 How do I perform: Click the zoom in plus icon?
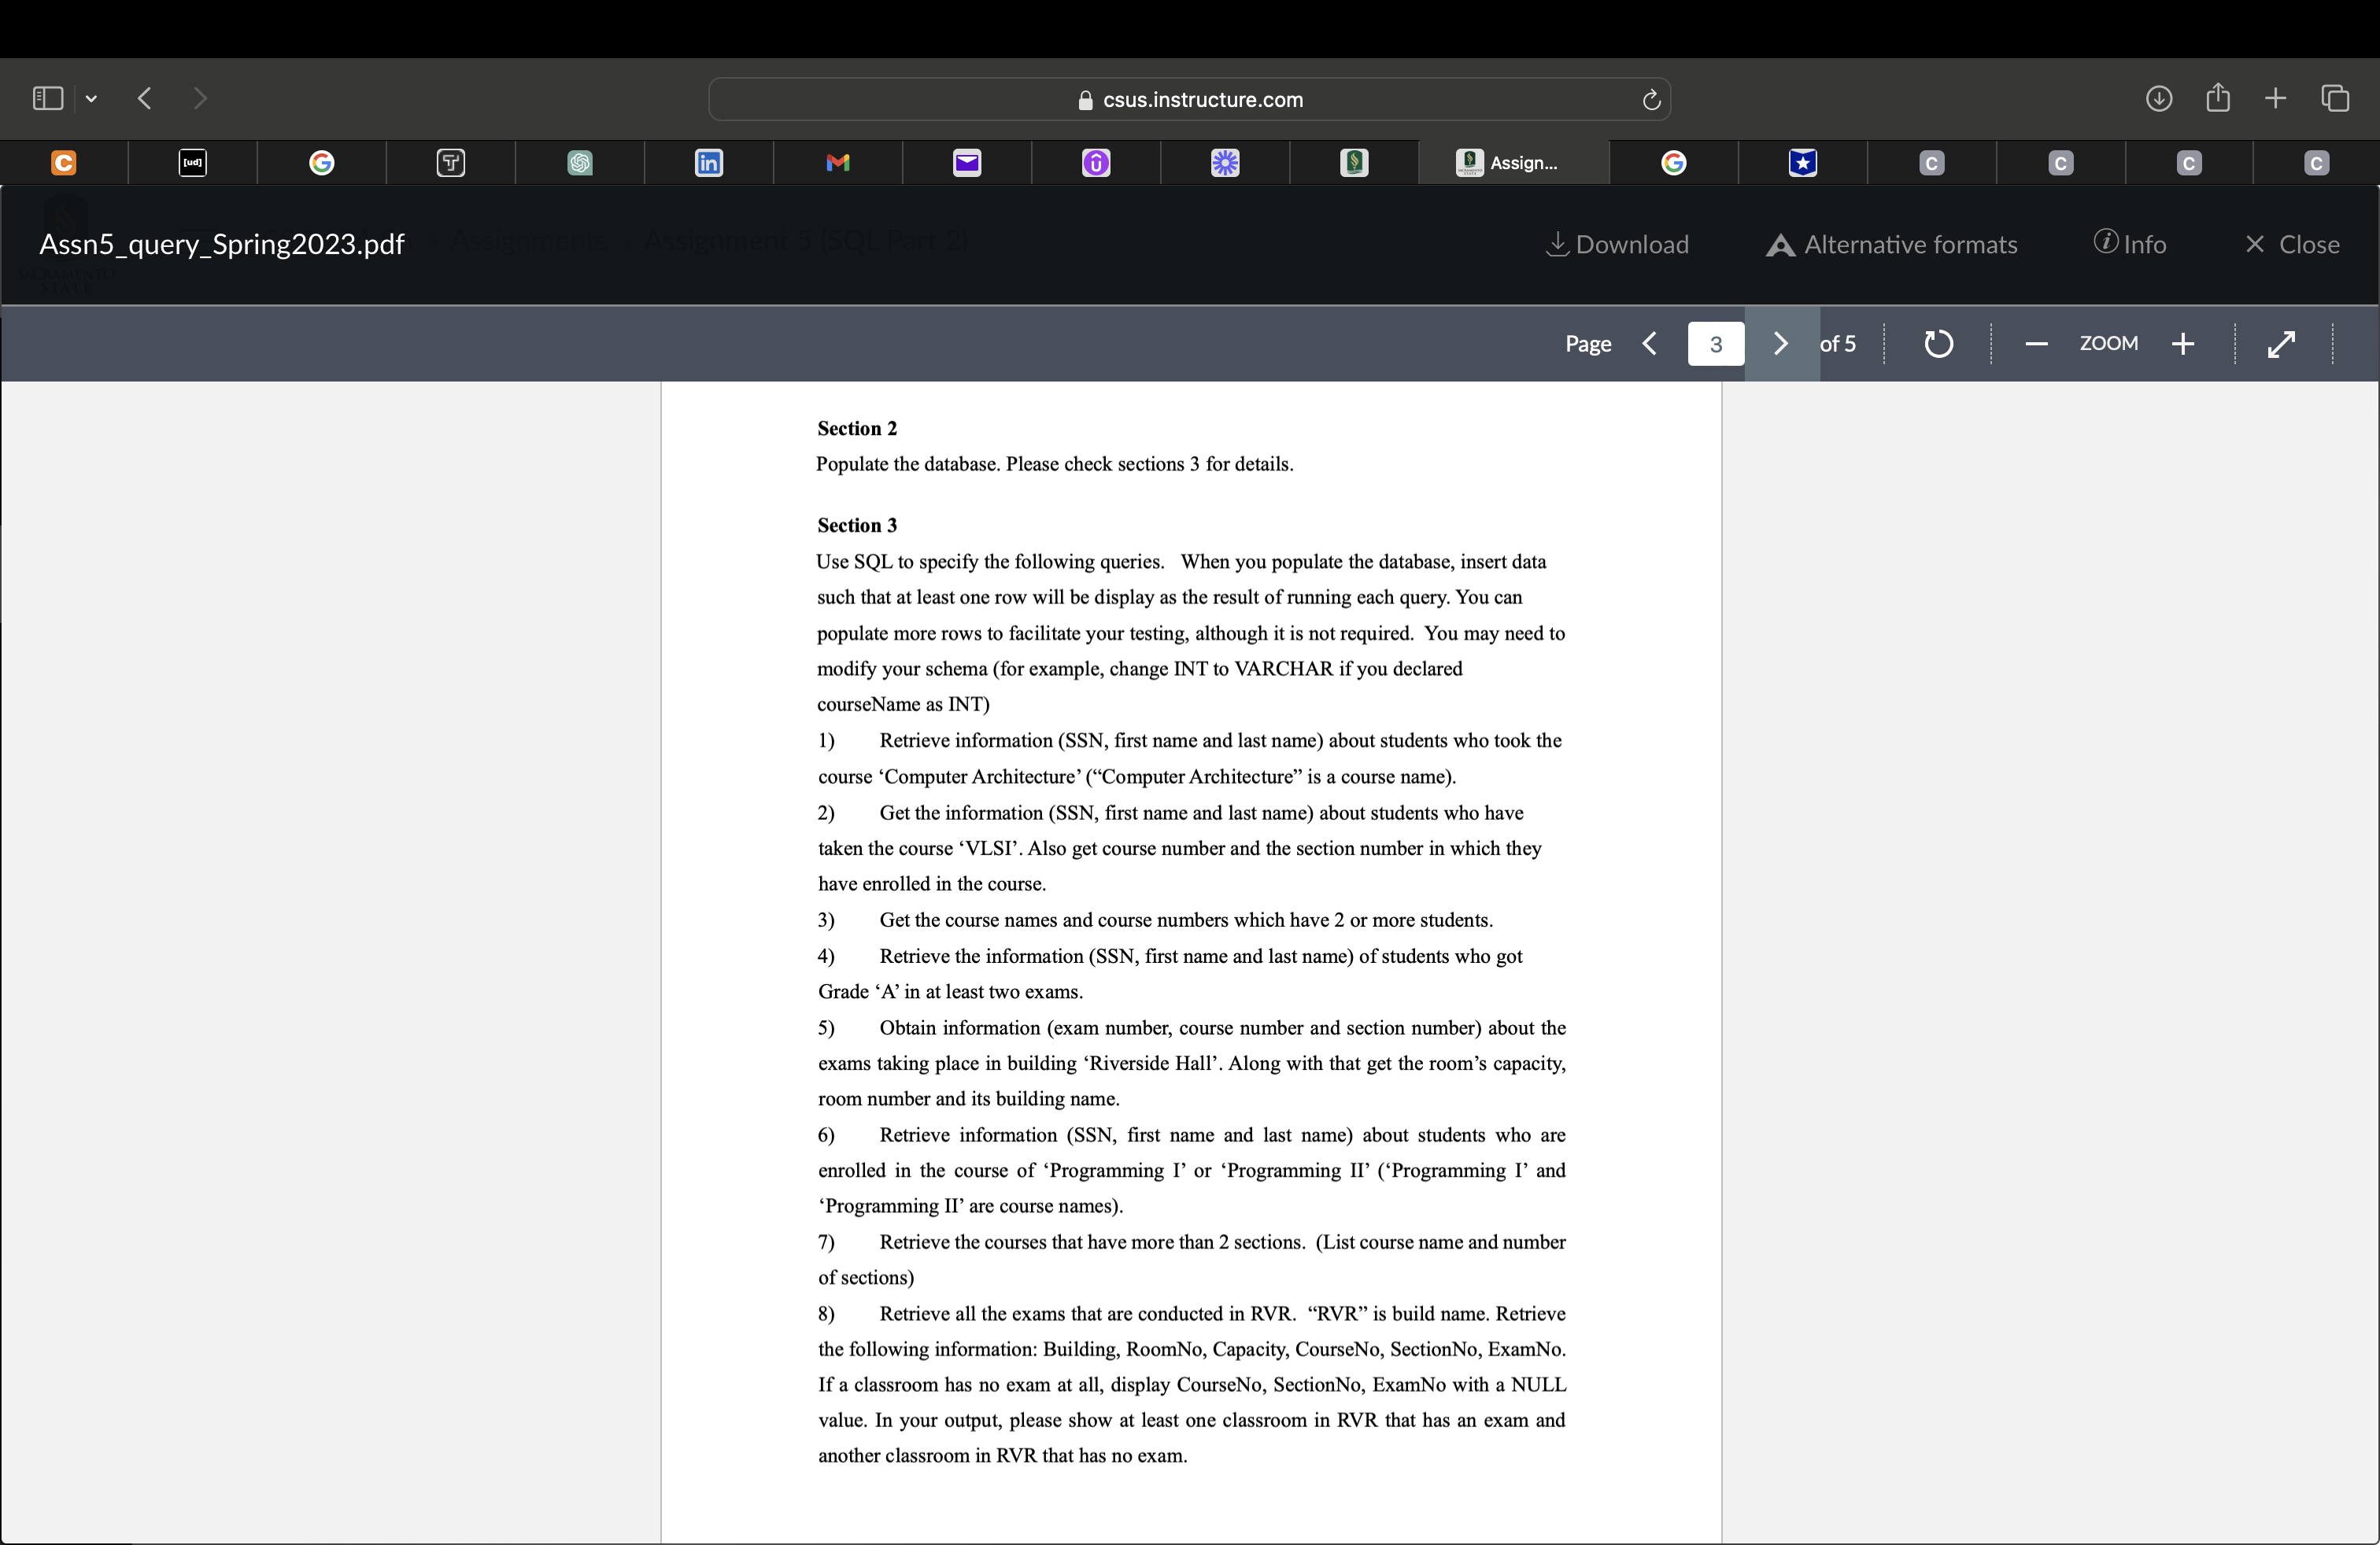[x=2184, y=343]
